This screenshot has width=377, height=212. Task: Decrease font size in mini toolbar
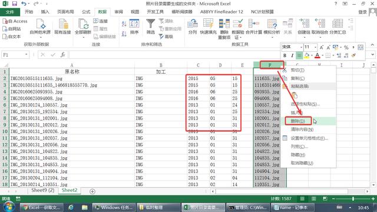pyautogui.click(x=328, y=47)
